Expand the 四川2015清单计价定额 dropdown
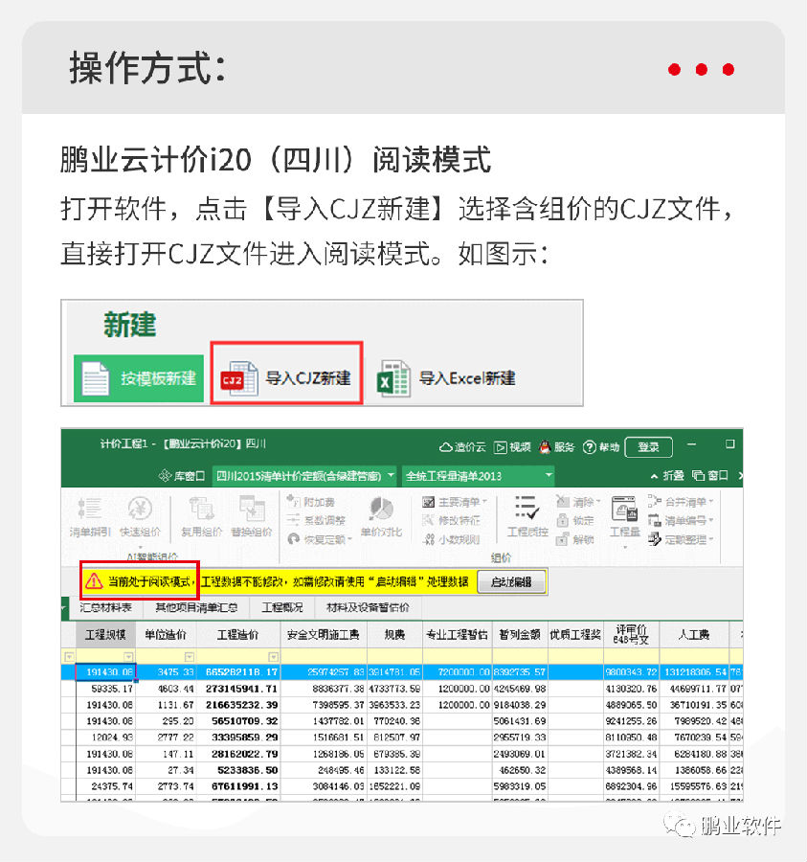Viewport: 807px width, 862px height. 304,475
